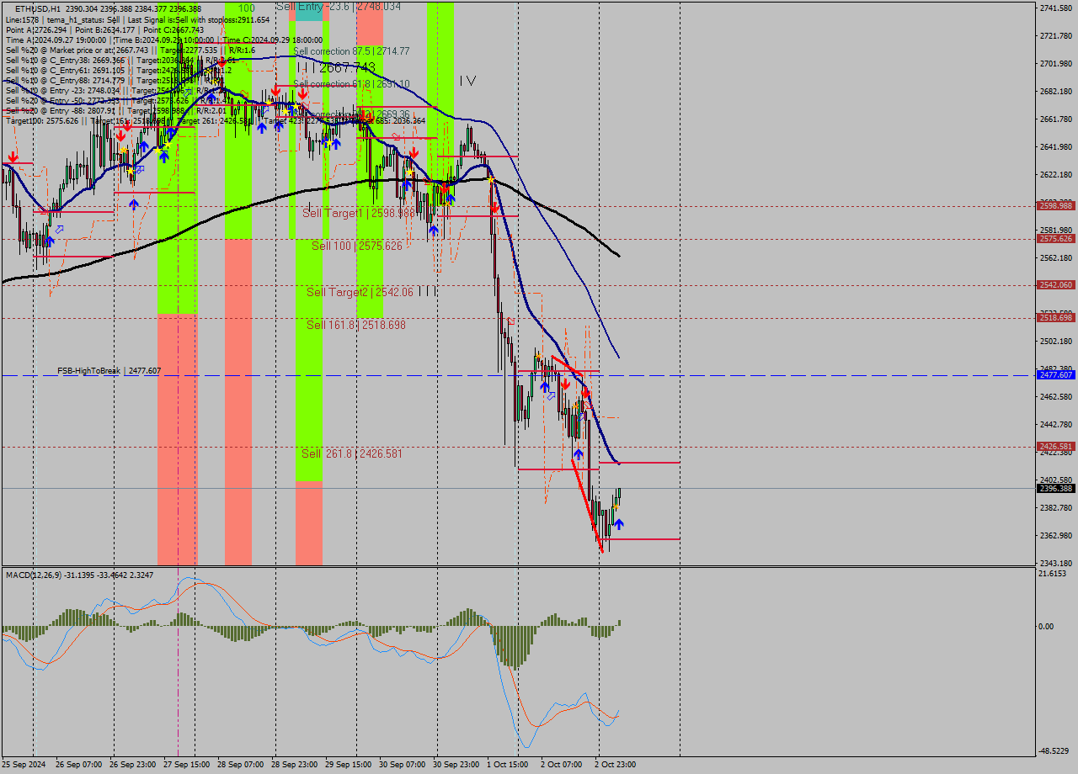The width and height of the screenshot is (1078, 774).
Task: Click the red 2575.626 price tag on axis
Action: (x=1056, y=239)
